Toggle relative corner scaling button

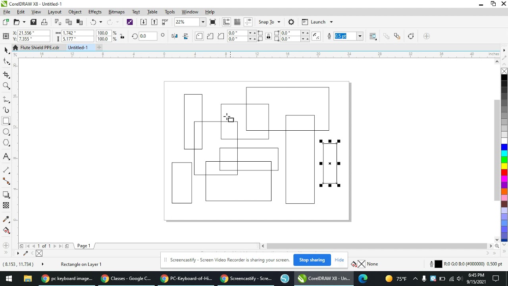coord(316,36)
